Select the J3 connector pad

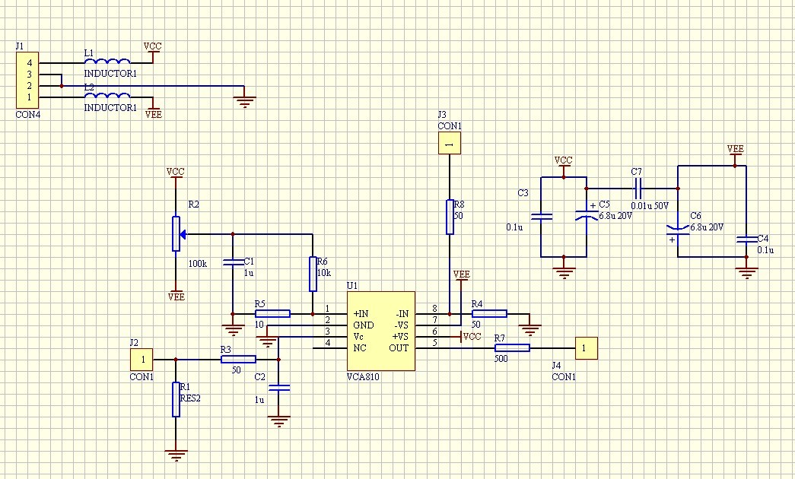tap(449, 144)
